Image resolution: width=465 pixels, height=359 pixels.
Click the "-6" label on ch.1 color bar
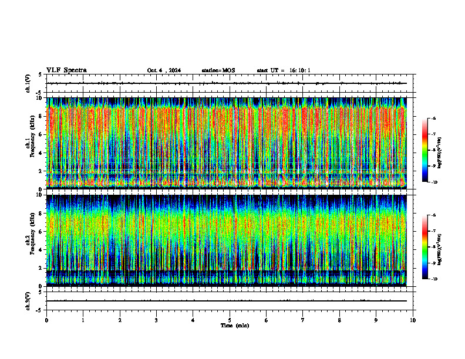pyautogui.click(x=433, y=118)
